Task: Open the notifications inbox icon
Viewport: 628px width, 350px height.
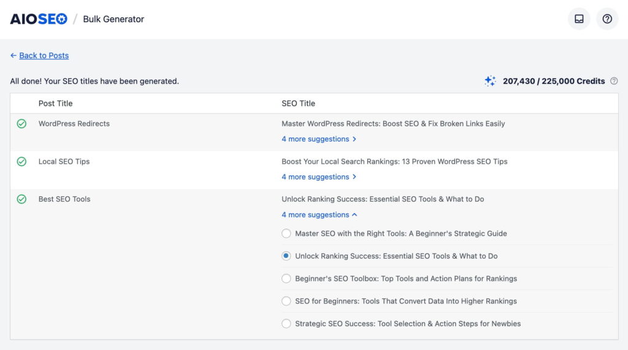Action: 579,19
